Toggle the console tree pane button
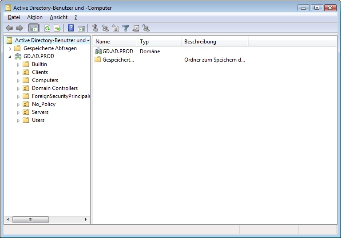This screenshot has width=341, height=238. click(x=33, y=28)
